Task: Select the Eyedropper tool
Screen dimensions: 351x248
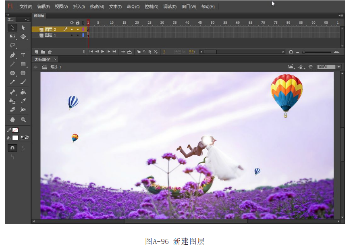Action: [x=23, y=101]
